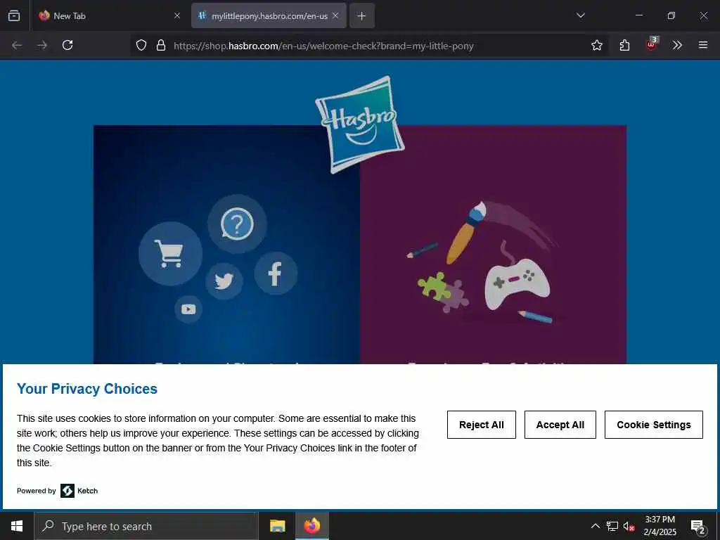Open Cookie Settings
720x540 pixels.
coord(653,425)
